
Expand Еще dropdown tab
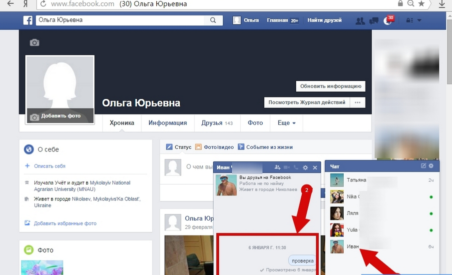coord(287,123)
